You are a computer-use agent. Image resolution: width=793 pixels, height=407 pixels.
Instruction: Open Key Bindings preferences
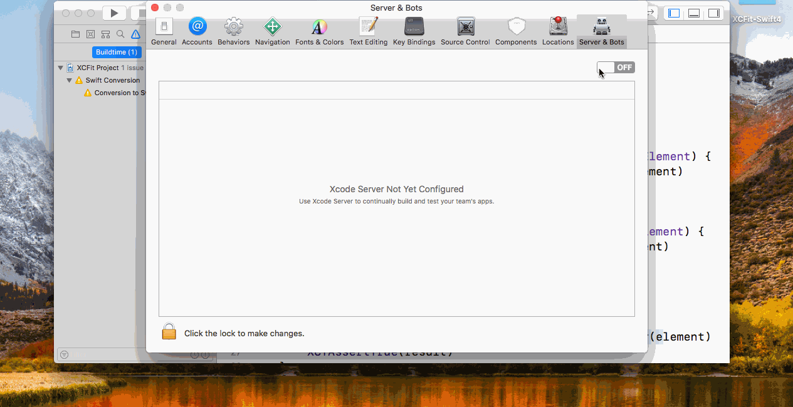coord(414,31)
